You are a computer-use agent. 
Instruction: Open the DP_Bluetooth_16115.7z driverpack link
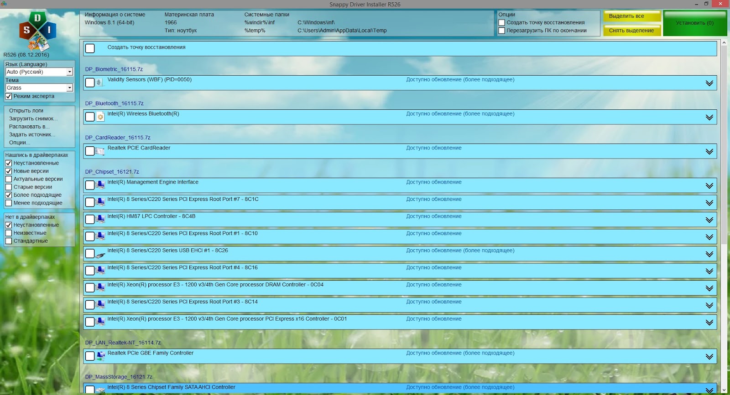coord(114,103)
